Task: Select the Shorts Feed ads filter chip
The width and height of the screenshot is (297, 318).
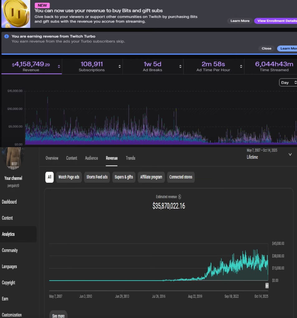Action: (x=97, y=177)
